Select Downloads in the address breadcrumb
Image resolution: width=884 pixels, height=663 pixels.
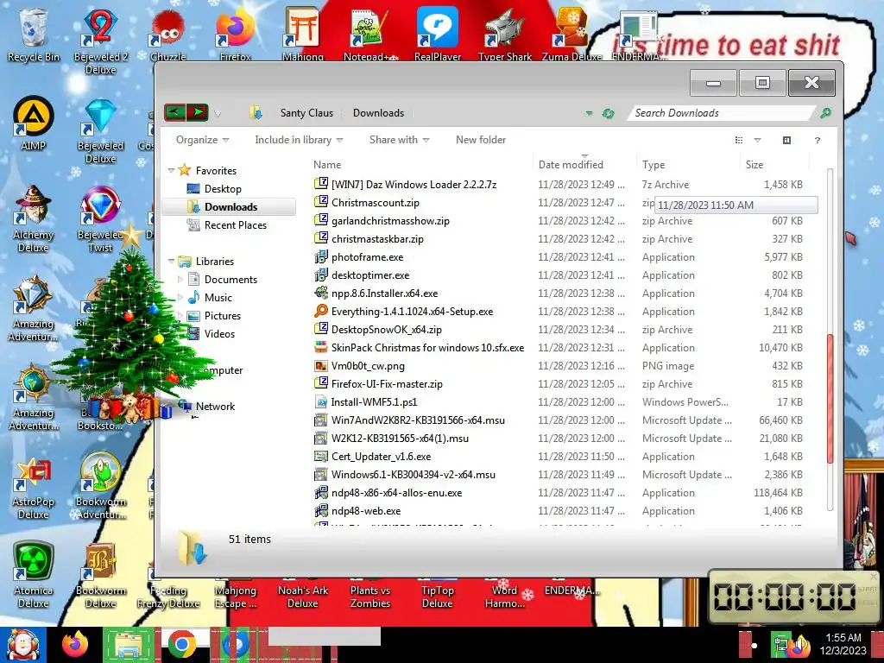coord(378,113)
